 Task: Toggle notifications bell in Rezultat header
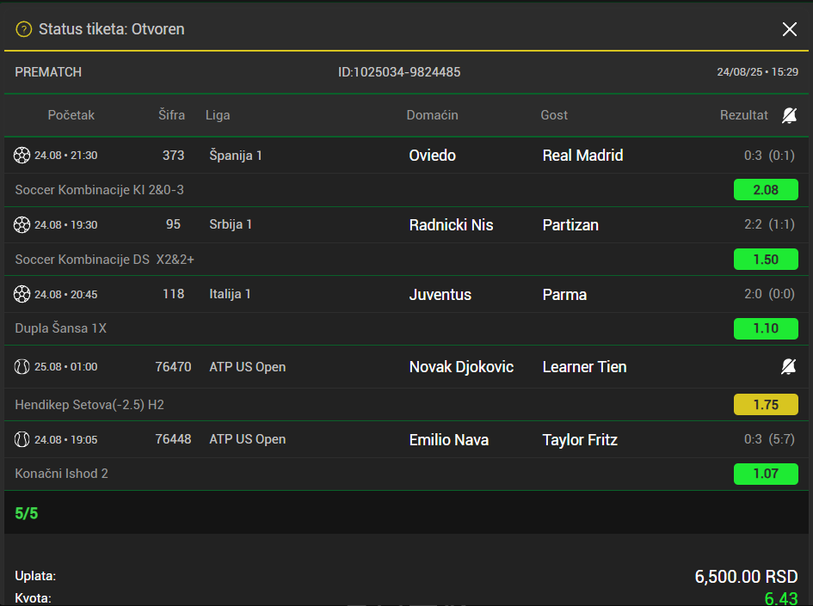[x=789, y=115]
